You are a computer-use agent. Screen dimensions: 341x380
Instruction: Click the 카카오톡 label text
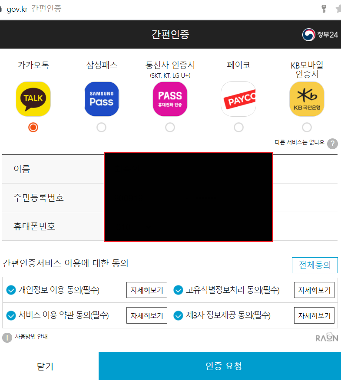[33, 65]
